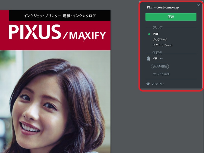Image resolution: width=204 pixels, height=153 pixels.
Task: Select the PDF clip option
Action: (x=156, y=34)
